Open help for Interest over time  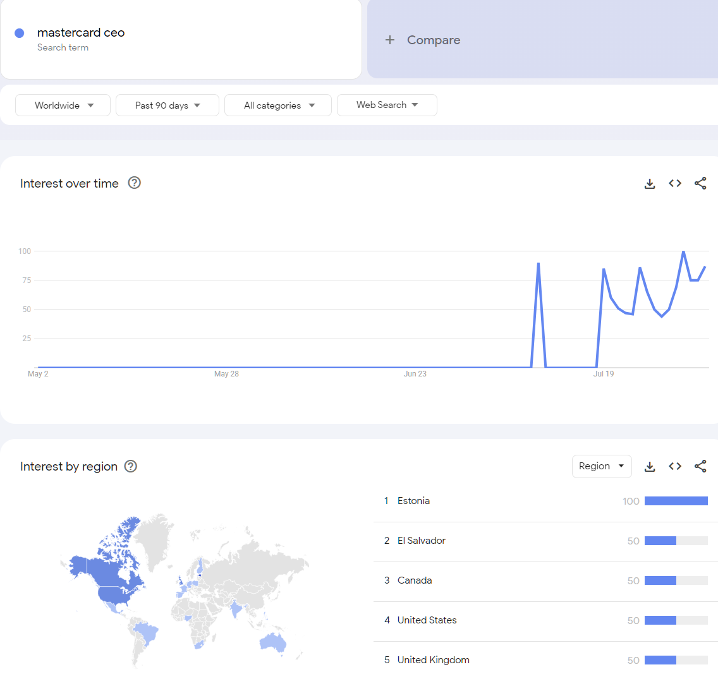click(134, 183)
